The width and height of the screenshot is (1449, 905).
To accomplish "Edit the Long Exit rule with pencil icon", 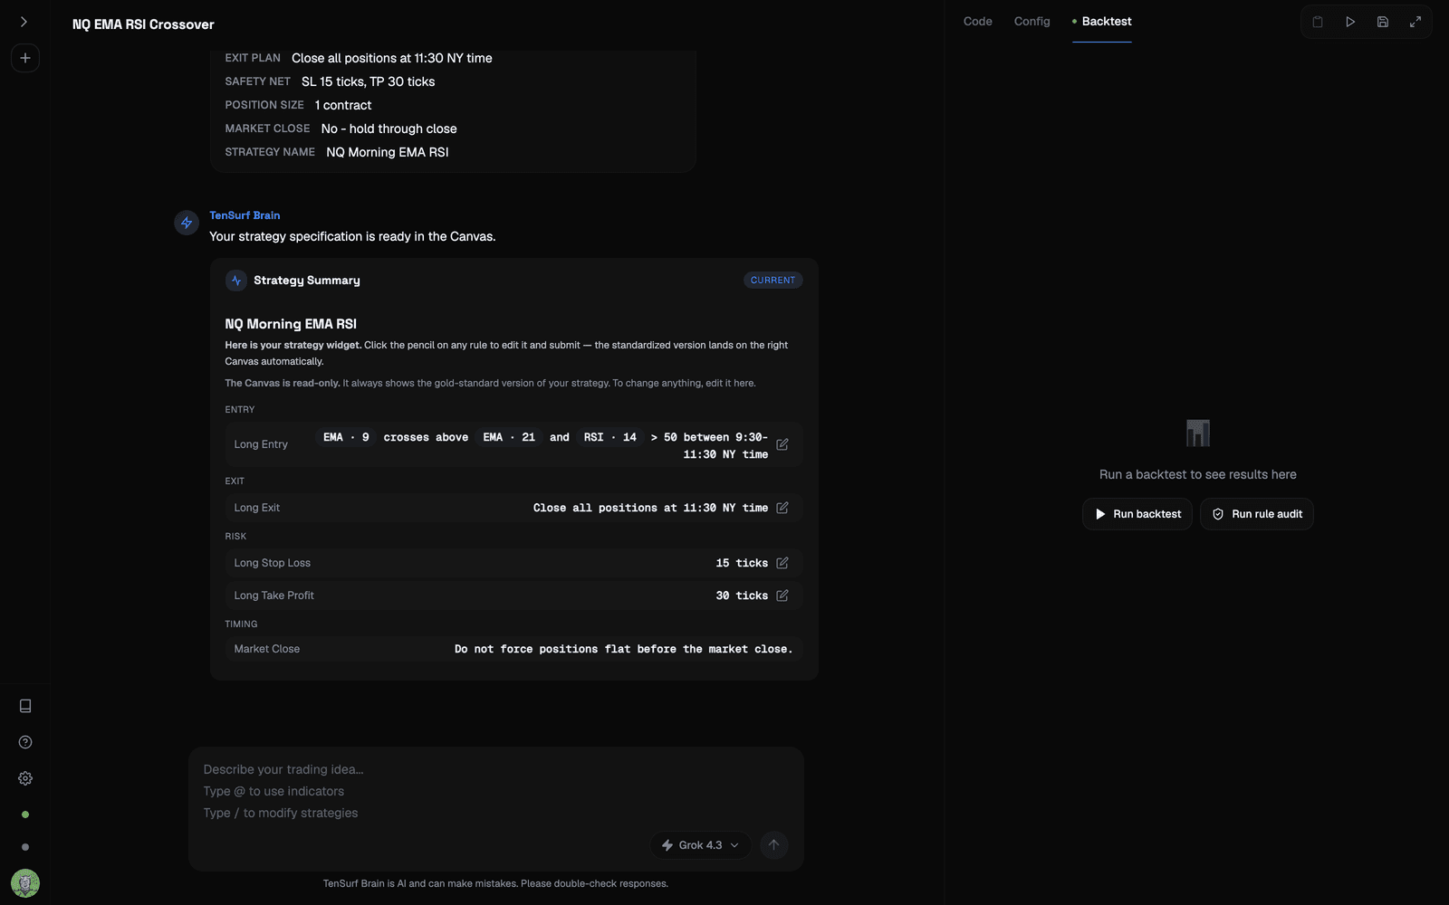I will tap(782, 508).
